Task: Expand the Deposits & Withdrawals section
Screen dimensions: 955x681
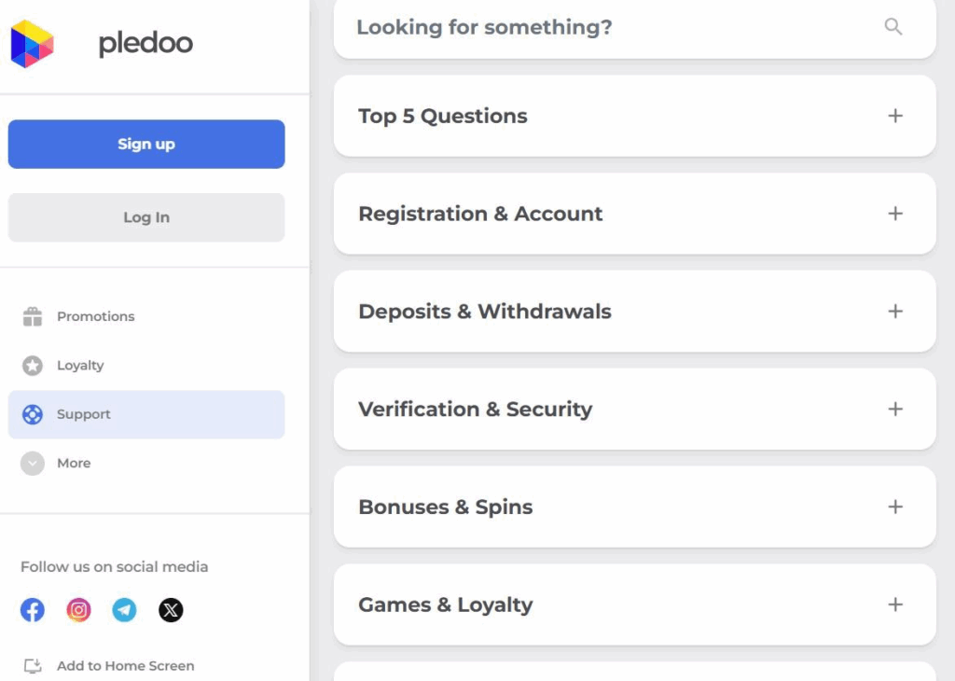Action: point(894,312)
